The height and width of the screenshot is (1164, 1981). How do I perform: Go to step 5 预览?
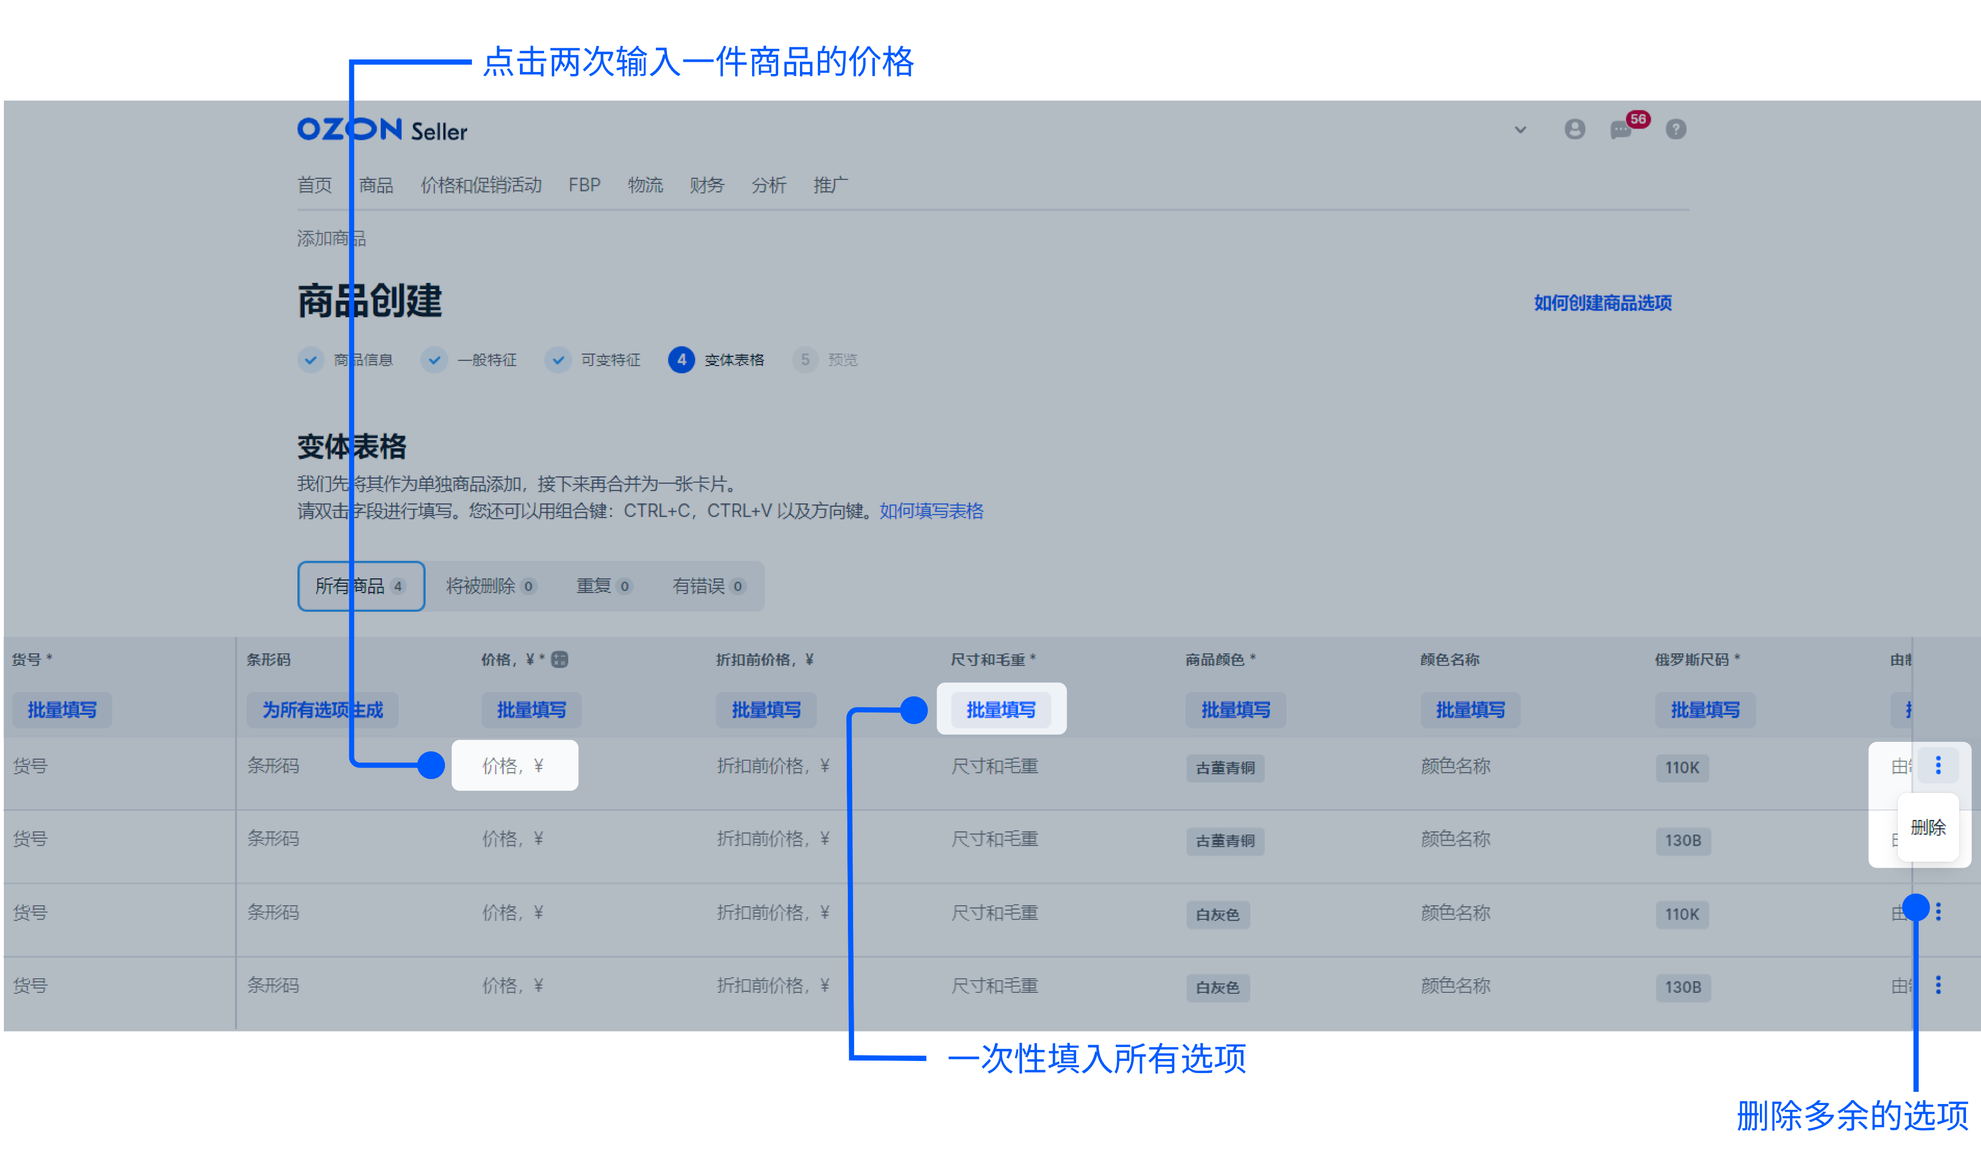(825, 360)
